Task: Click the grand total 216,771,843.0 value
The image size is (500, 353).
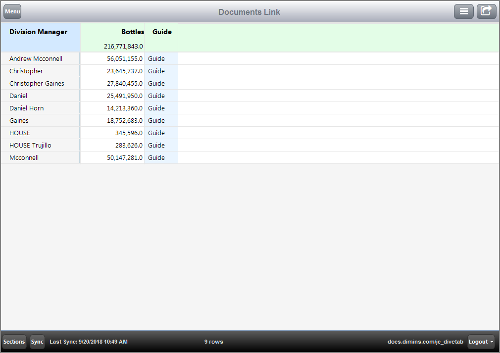Action: [x=122, y=46]
